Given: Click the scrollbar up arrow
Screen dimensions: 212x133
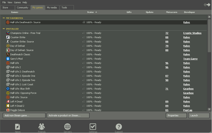Looking at the screenshot, I should tap(209, 17).
